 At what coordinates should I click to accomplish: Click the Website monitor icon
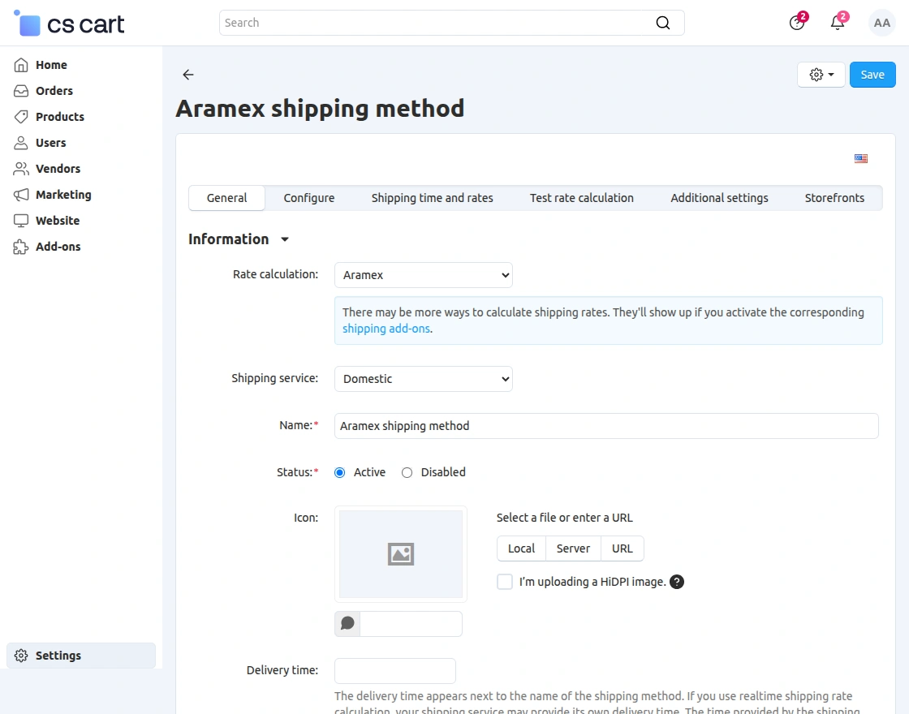point(21,221)
